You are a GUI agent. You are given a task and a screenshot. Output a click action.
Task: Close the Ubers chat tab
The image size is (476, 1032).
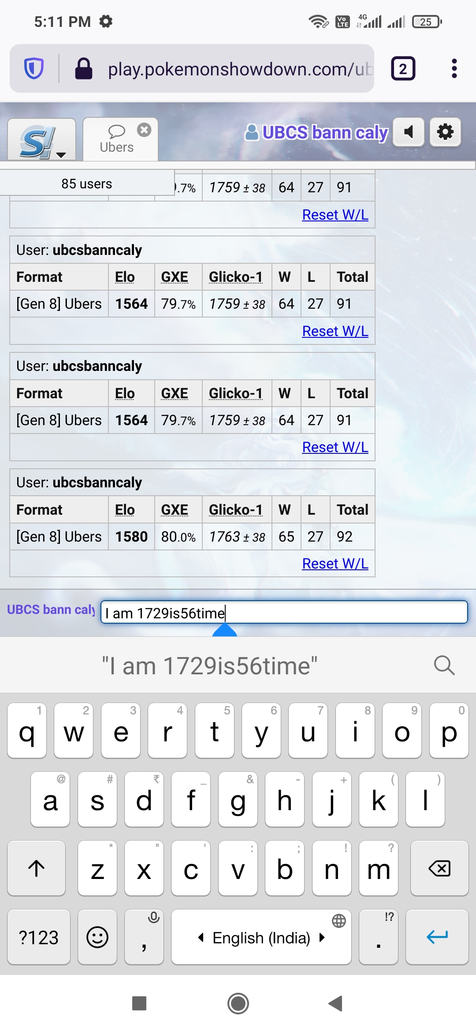point(144,130)
